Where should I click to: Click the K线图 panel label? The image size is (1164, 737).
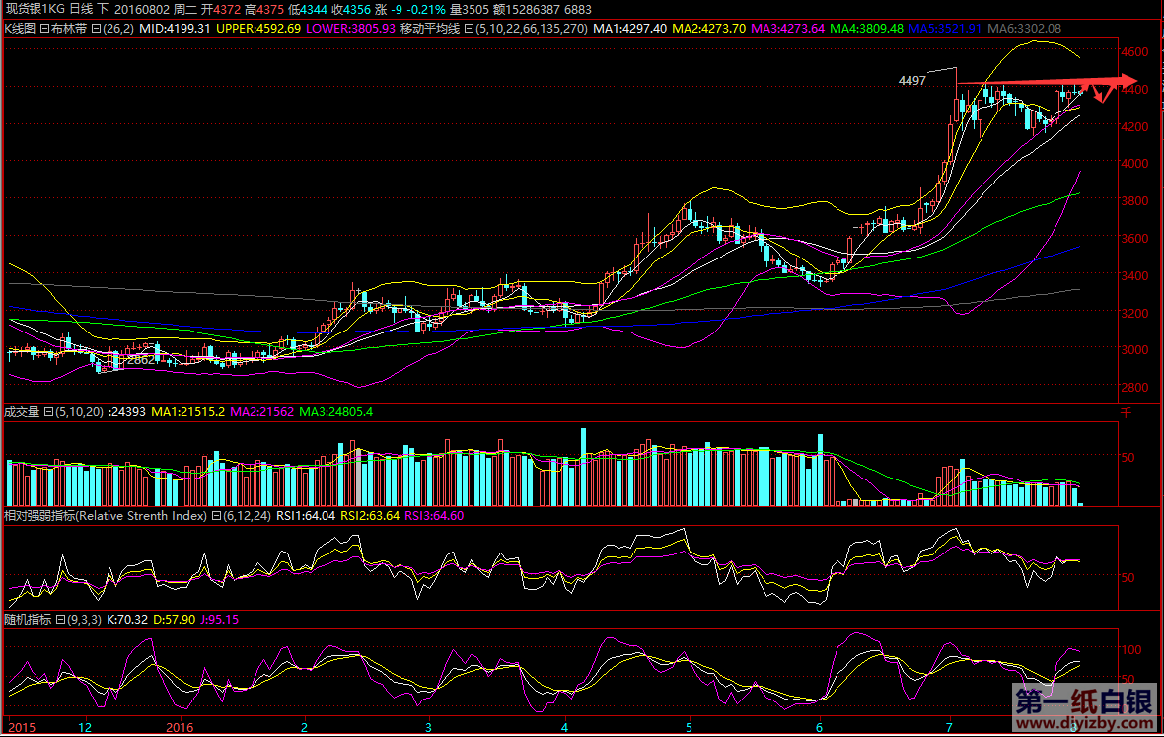click(20, 29)
